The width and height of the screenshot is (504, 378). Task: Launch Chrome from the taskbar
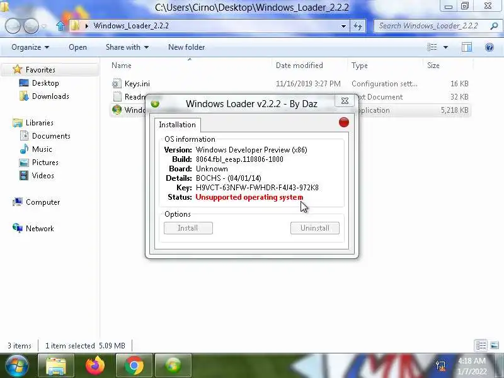134,365
